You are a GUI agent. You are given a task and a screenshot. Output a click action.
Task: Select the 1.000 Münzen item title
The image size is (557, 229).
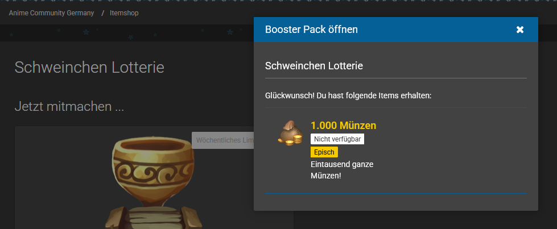[343, 126]
